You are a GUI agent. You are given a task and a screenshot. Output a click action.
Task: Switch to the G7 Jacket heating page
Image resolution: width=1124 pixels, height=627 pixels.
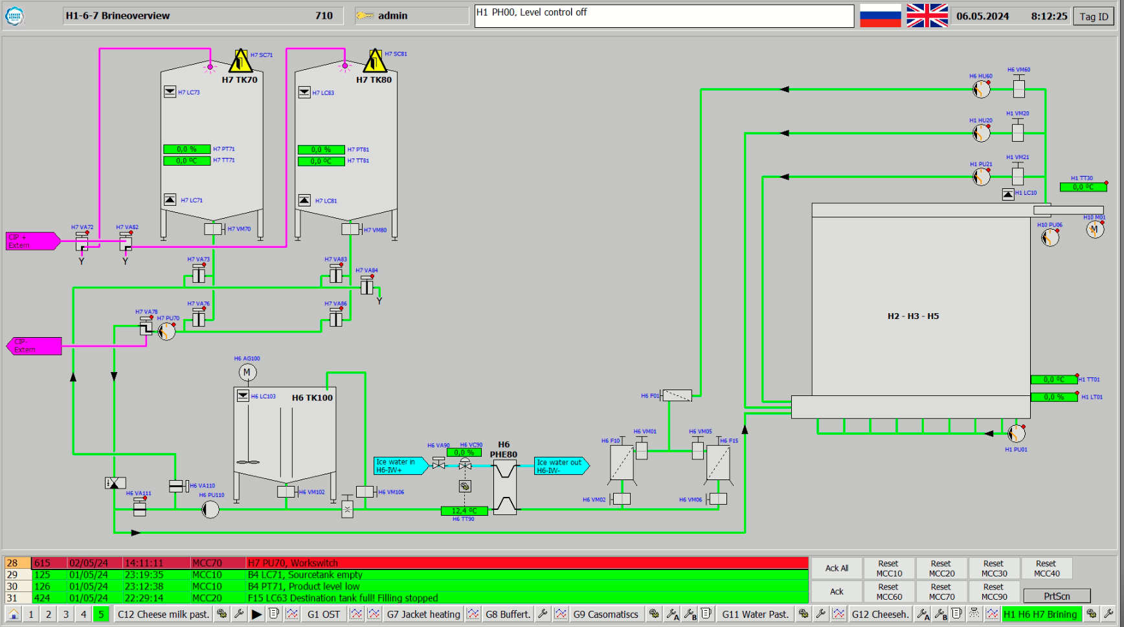(423, 614)
